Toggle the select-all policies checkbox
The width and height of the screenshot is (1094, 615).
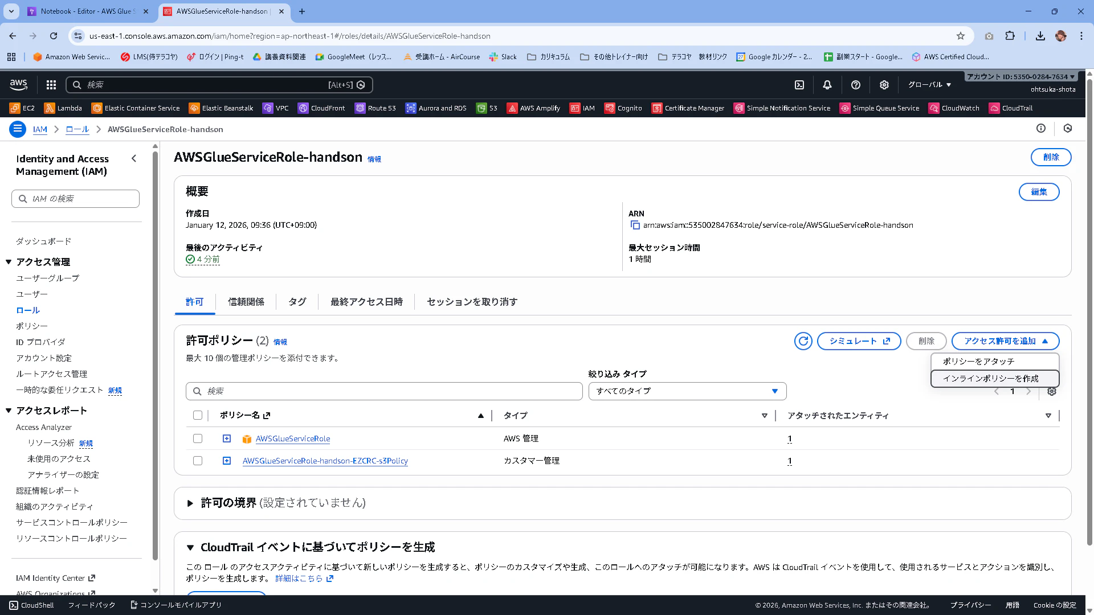click(198, 415)
